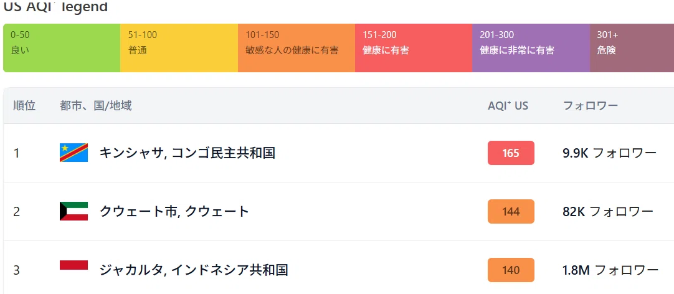Open ジャカルタ, インドネシア共和国 city link

[194, 270]
